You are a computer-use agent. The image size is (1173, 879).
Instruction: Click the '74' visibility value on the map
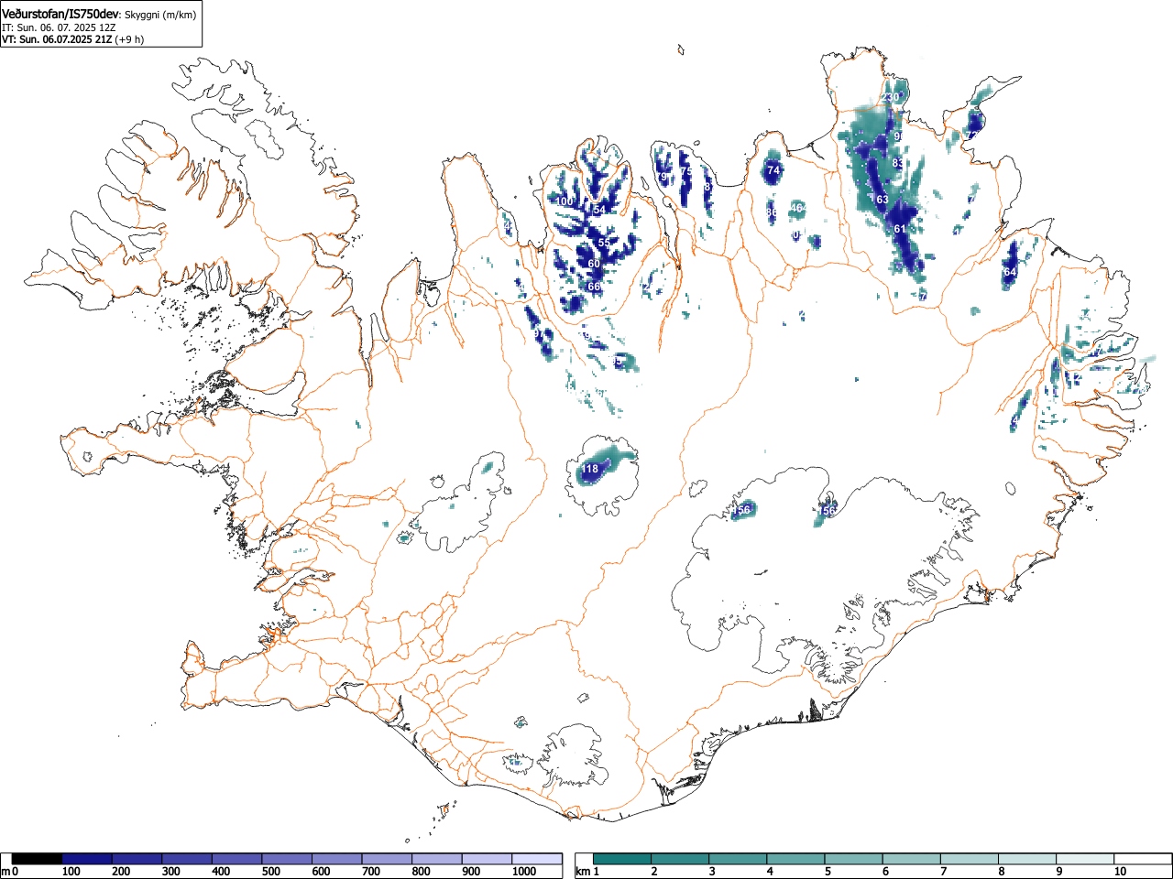pyautogui.click(x=773, y=170)
